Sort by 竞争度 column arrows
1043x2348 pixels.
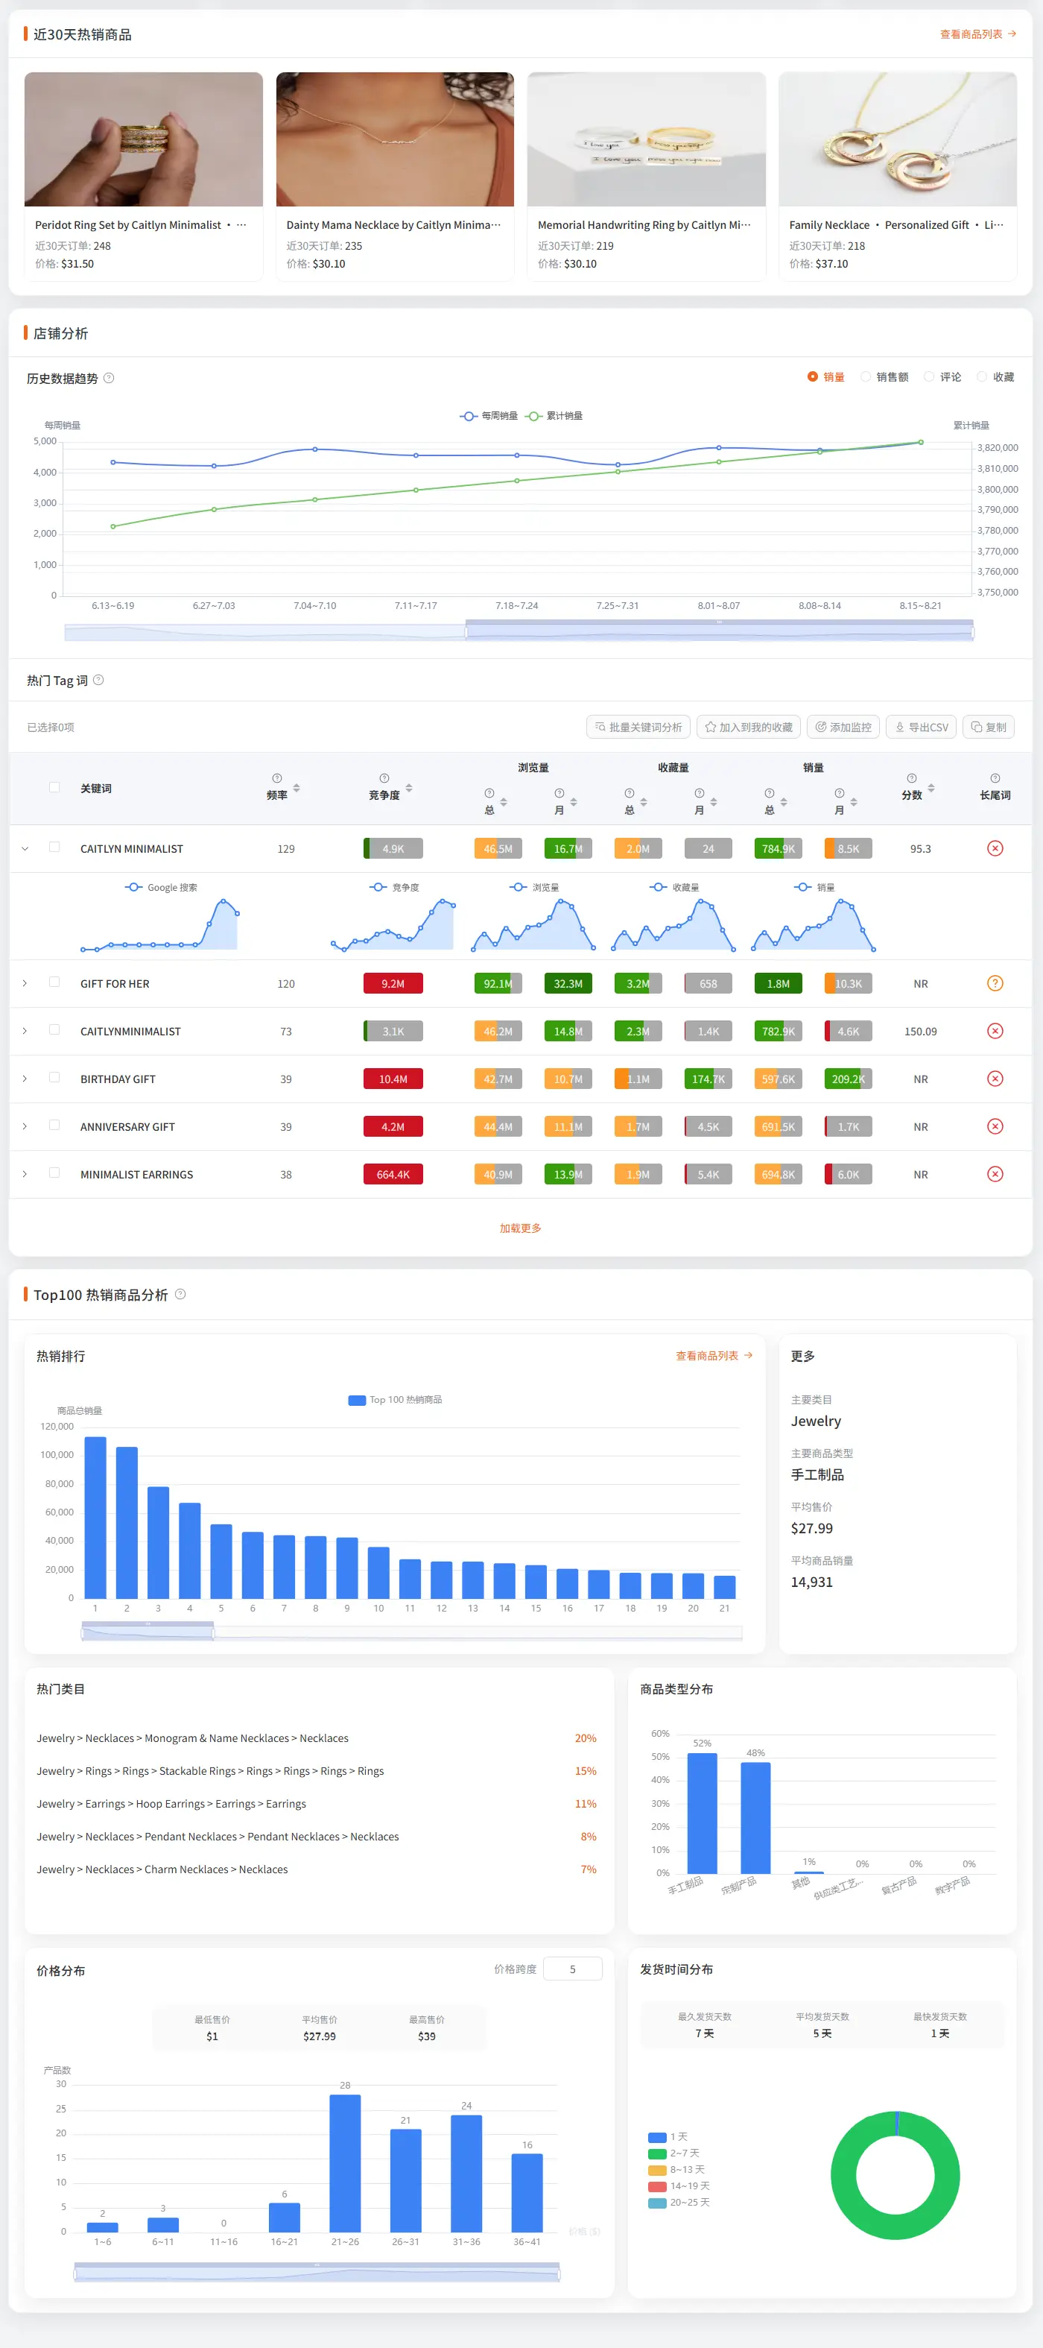[x=408, y=789]
